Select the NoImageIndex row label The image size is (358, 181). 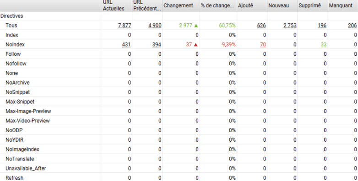point(22,149)
